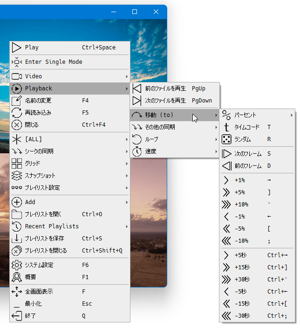The height and width of the screenshot is (328, 300).
Task: Select the +5秒 seek entry
Action: point(257,255)
